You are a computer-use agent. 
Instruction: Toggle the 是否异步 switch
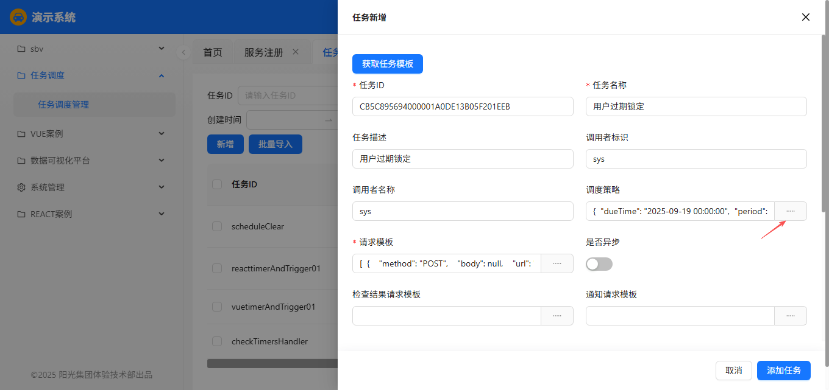[599, 263]
